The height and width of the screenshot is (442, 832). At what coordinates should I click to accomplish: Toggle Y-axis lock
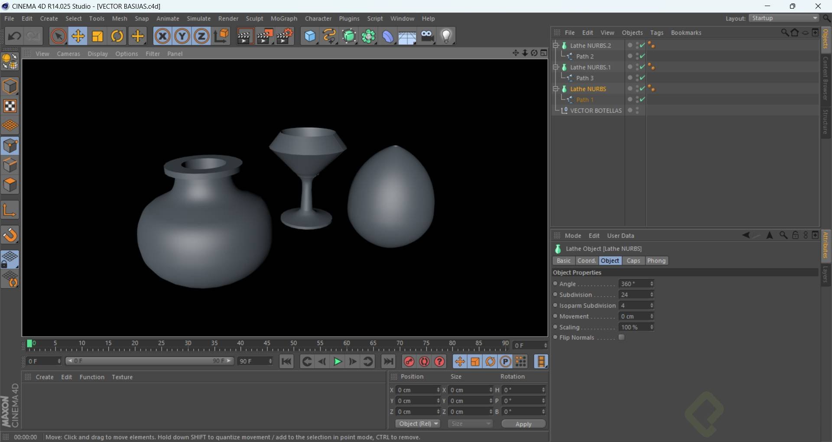(182, 36)
